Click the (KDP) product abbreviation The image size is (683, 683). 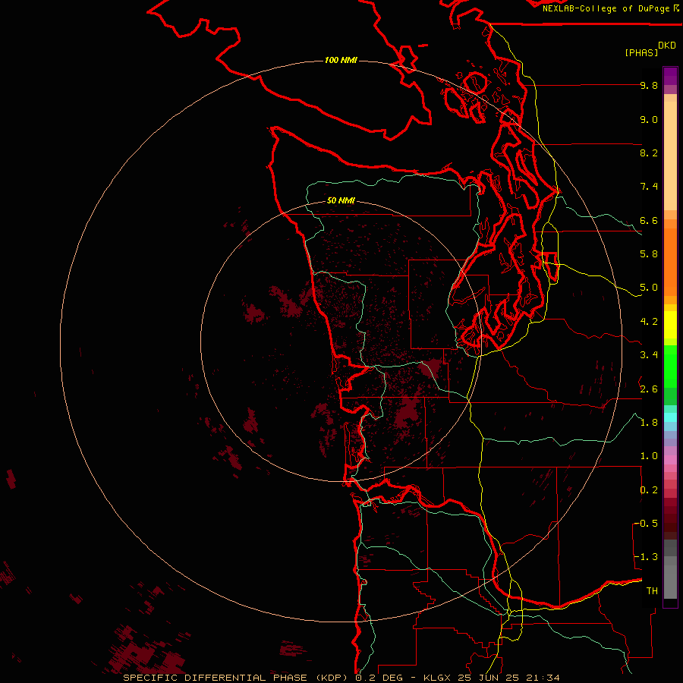tap(332, 678)
